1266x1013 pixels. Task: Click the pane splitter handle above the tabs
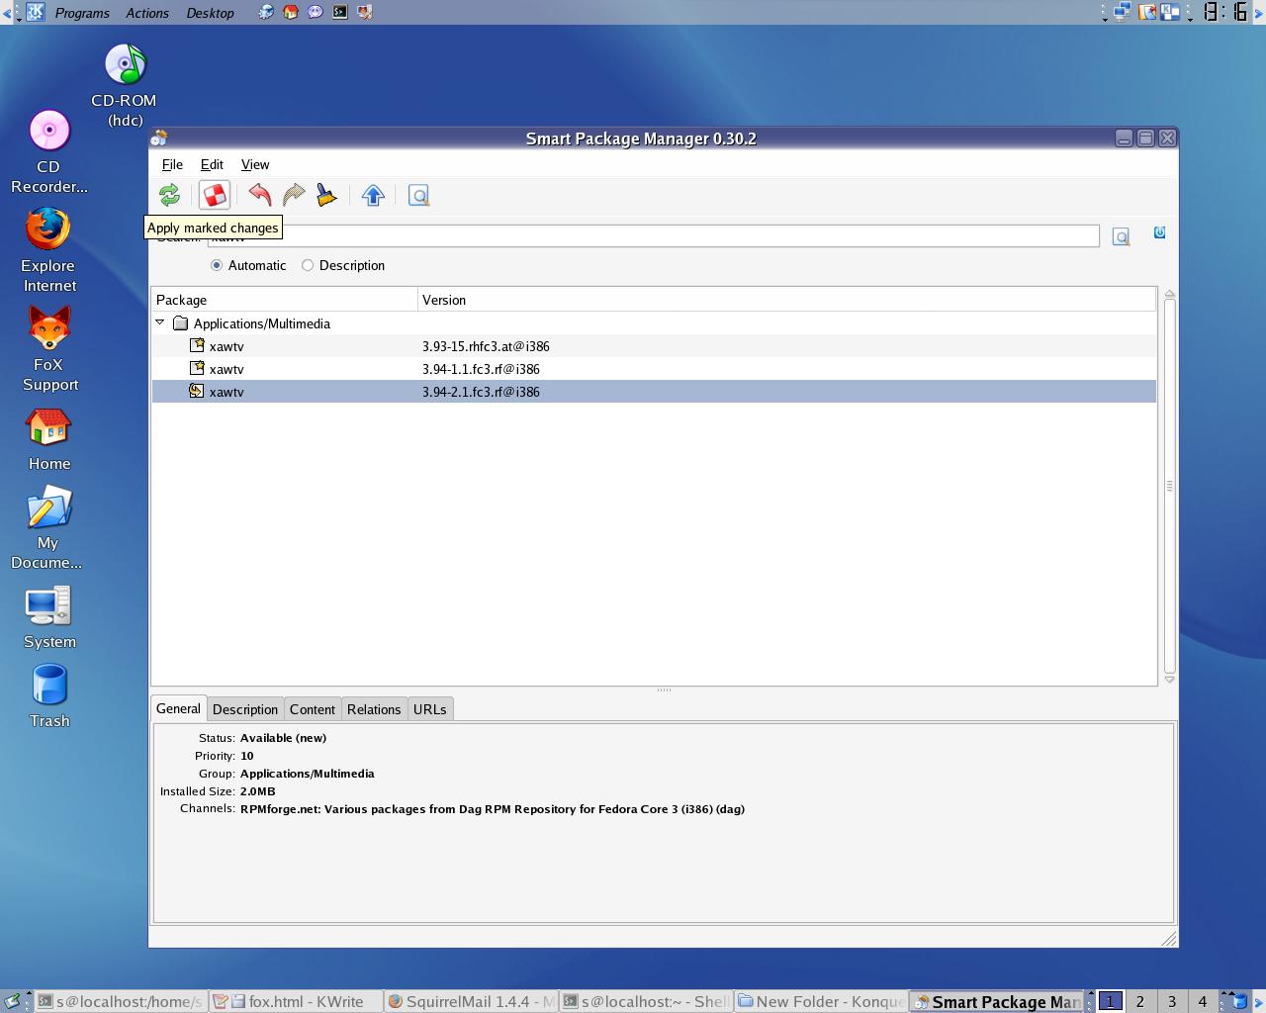[x=664, y=690]
